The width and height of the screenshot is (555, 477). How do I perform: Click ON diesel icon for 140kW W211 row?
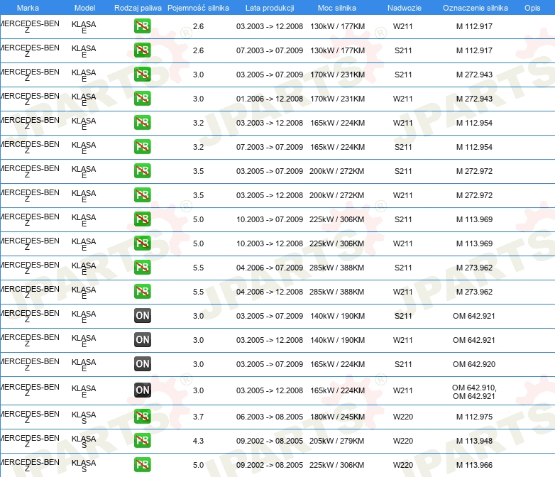tap(142, 339)
